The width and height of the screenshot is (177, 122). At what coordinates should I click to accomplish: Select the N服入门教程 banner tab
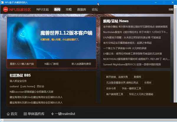coord(52,64)
